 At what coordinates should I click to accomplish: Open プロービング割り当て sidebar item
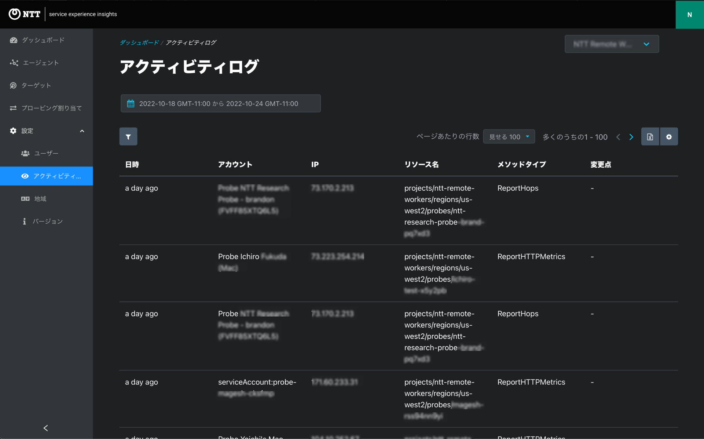tap(47, 108)
